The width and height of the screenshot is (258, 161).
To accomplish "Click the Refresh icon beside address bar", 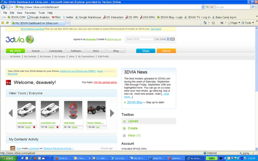I will point(207,7).
